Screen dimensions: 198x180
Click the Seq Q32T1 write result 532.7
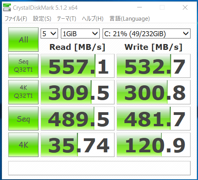pos(154,66)
